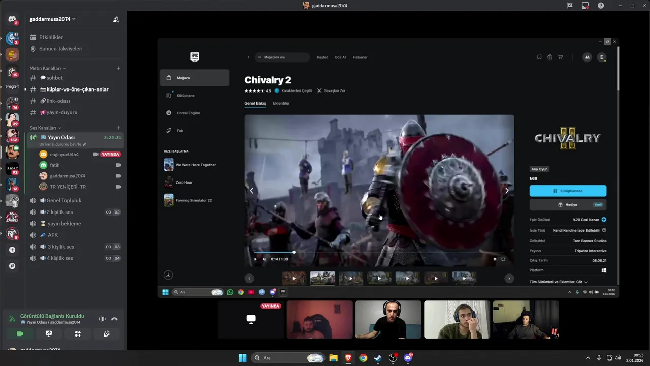The width and height of the screenshot is (650, 366).
Task: Edit channel status pencil under Yayın Odası
Action: click(85, 144)
